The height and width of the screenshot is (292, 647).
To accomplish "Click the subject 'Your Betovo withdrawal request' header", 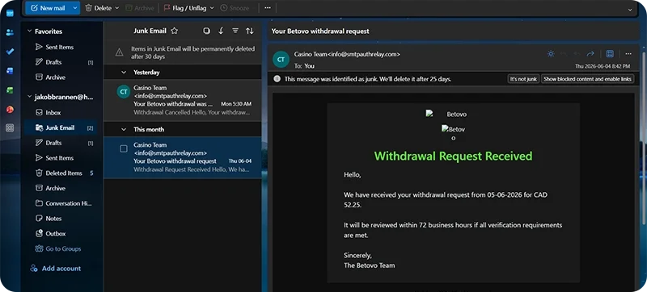I will tap(320, 31).
